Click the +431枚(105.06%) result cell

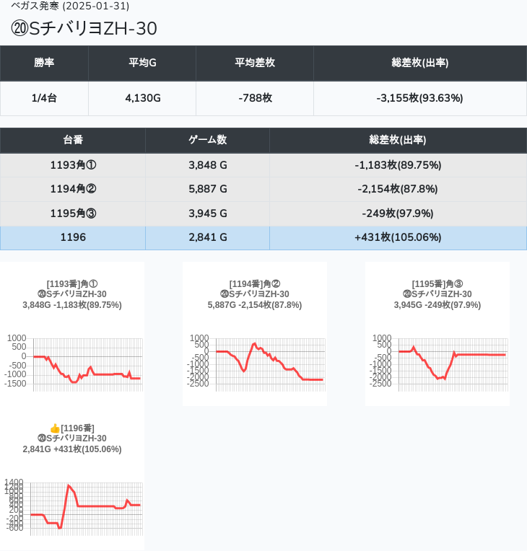398,237
